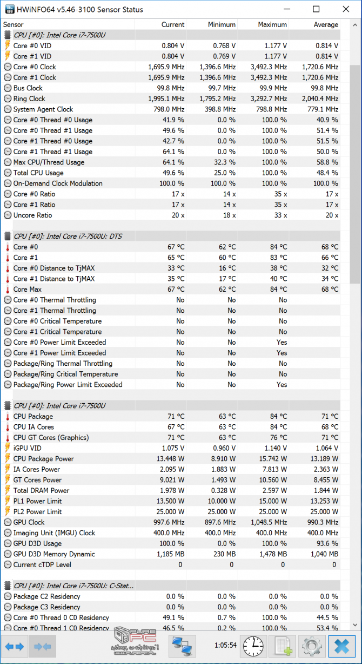The height and width of the screenshot is (664, 362).
Task: Click the icon beside Core #0 Thermal Throttling
Action: (x=8, y=300)
